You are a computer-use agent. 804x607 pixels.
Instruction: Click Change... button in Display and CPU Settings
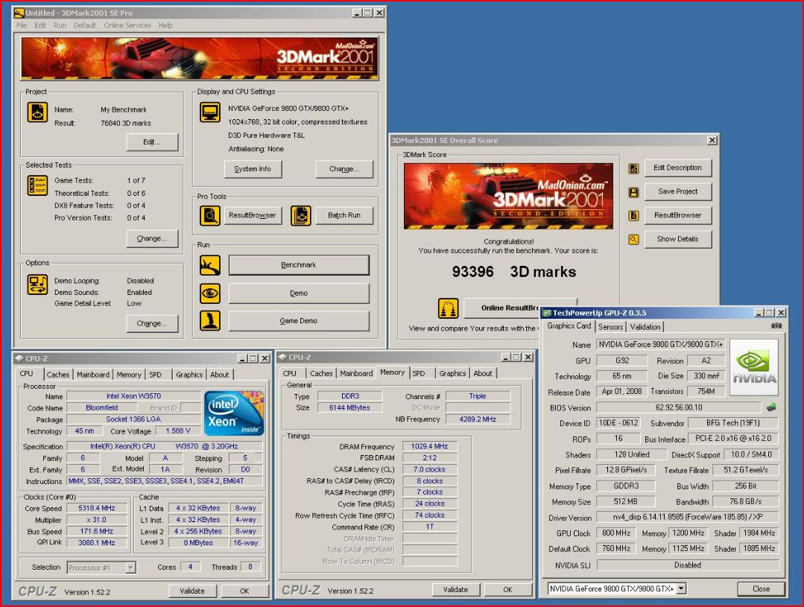click(344, 168)
